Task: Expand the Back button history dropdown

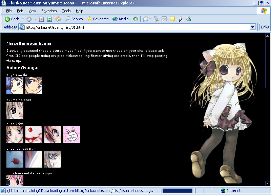Action: (23, 19)
